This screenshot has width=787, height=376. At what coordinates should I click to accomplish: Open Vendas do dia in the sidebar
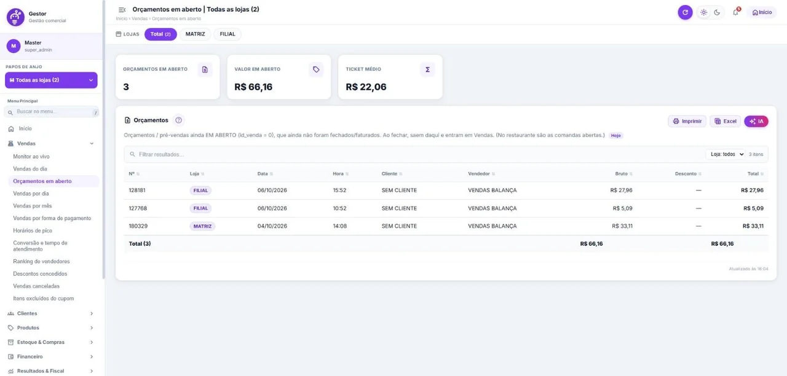(30, 169)
